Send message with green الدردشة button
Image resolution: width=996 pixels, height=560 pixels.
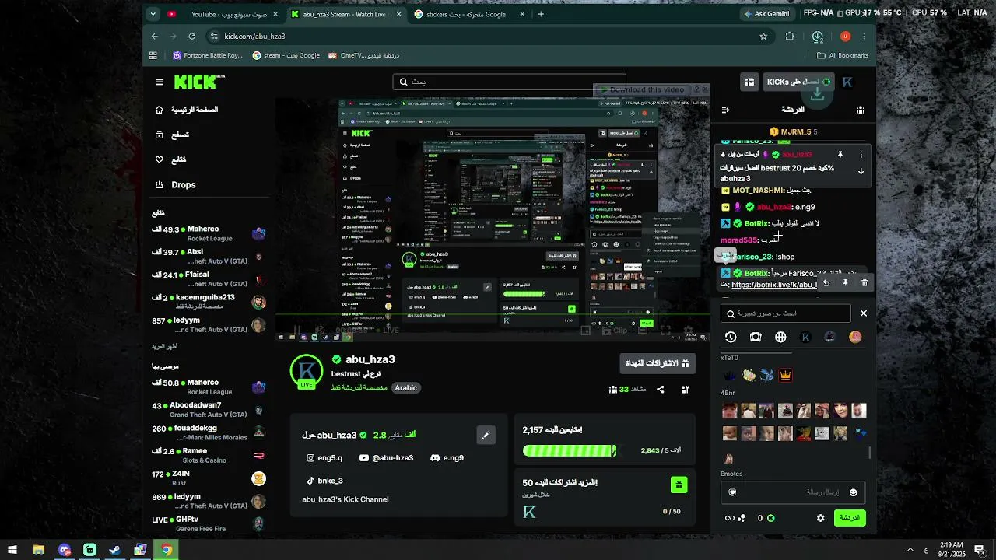click(850, 518)
